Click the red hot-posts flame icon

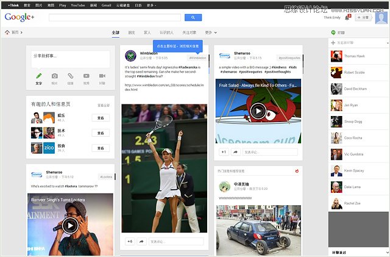(x=297, y=171)
